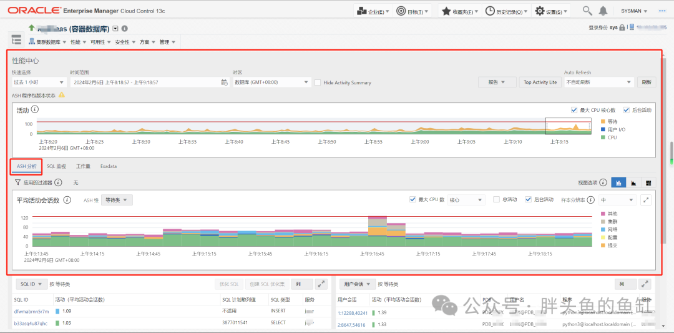This screenshot has width=674, height=333.
Task: Toggle 最大 CPU 数 checkbox
Action: (413, 200)
